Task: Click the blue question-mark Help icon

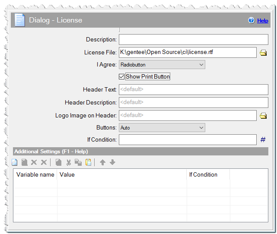Action: click(x=251, y=20)
